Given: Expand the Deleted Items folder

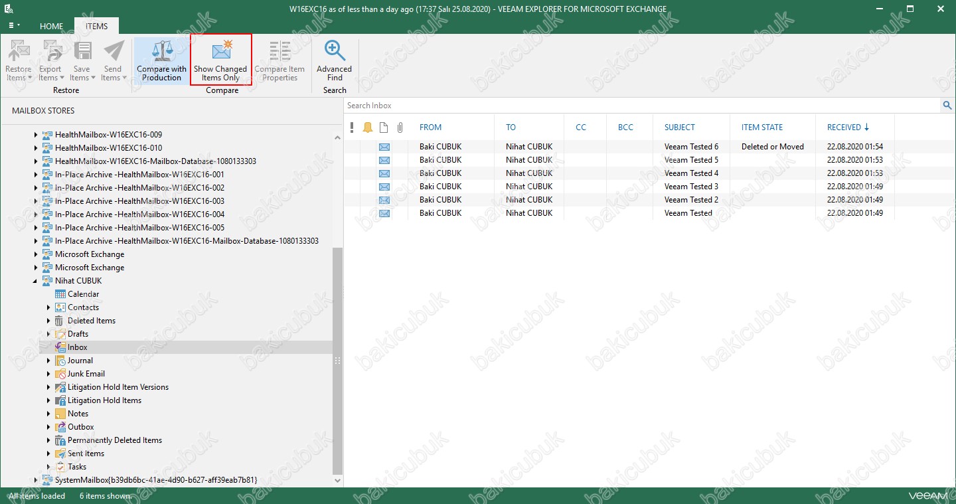Looking at the screenshot, I should [x=48, y=321].
